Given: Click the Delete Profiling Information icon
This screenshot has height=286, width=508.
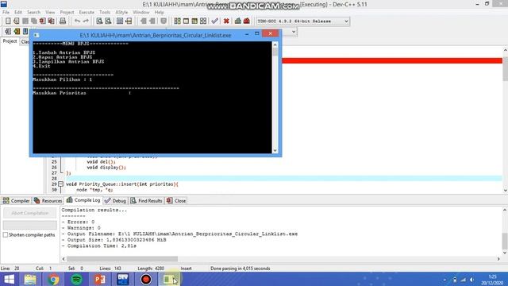Looking at the screenshot, I should (247, 21).
